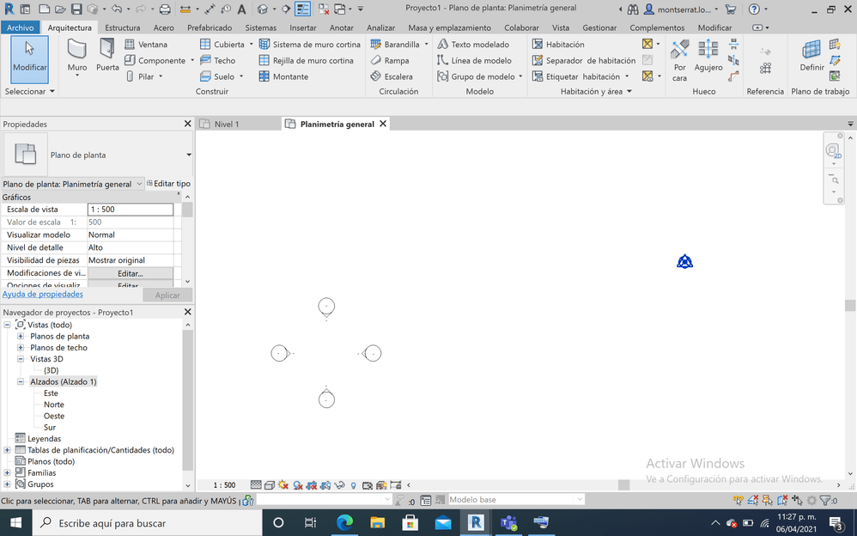
Task: Choose Rejilla de muro cortina
Action: click(306, 60)
